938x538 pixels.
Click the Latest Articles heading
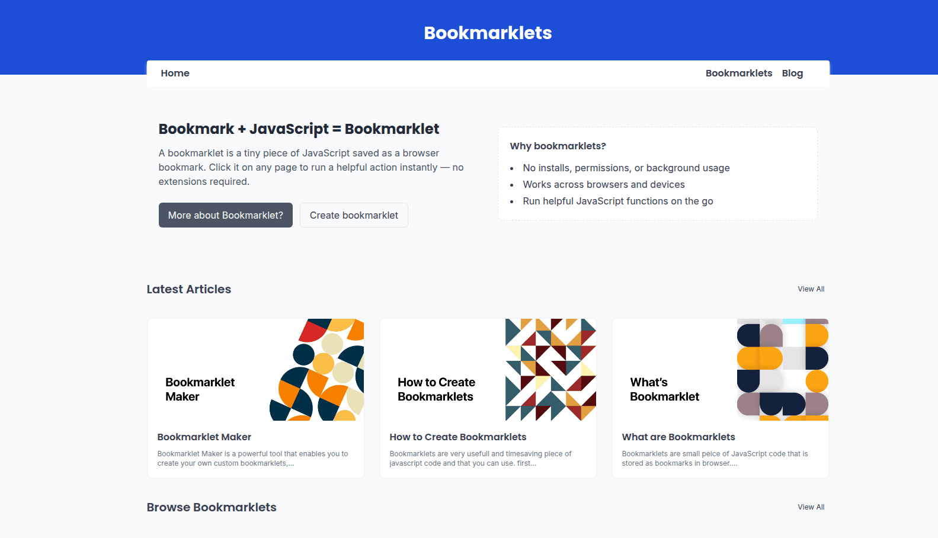188,289
